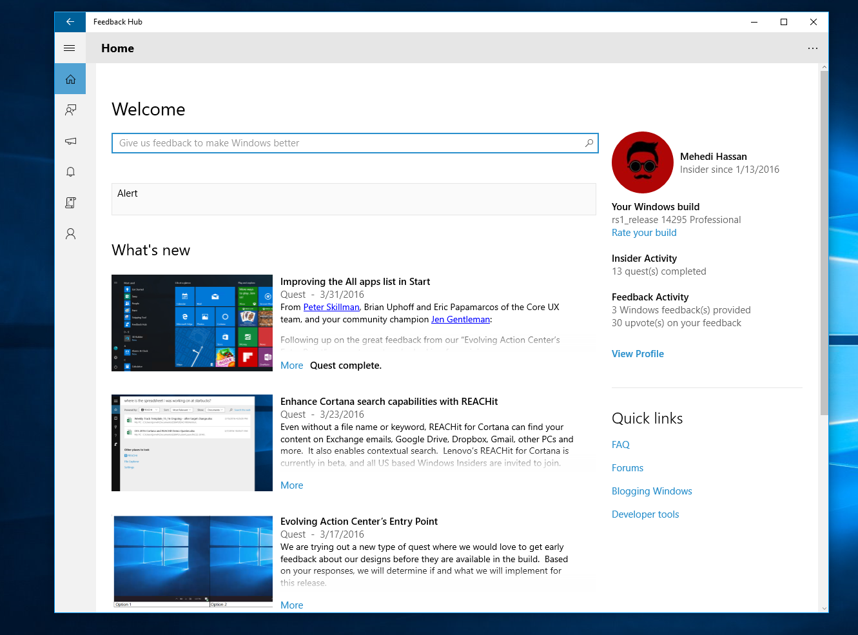Click 30 upvote(s) on your feedback text
This screenshot has width=858, height=635.
point(676,323)
